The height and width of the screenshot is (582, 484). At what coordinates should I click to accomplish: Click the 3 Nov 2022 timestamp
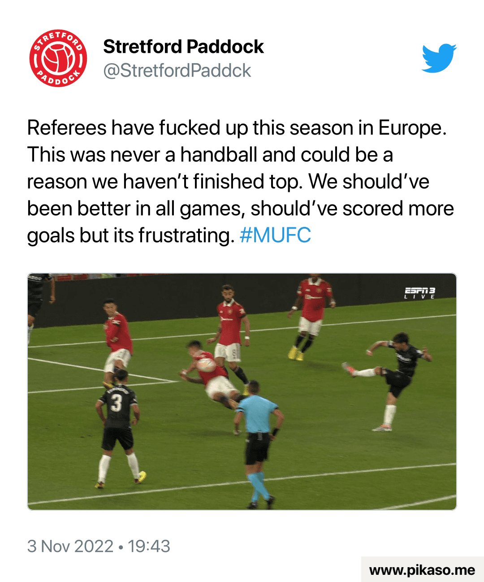pos(70,546)
